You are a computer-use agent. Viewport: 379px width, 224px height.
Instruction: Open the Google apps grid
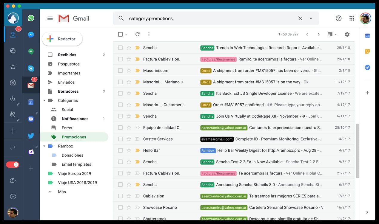352,18
